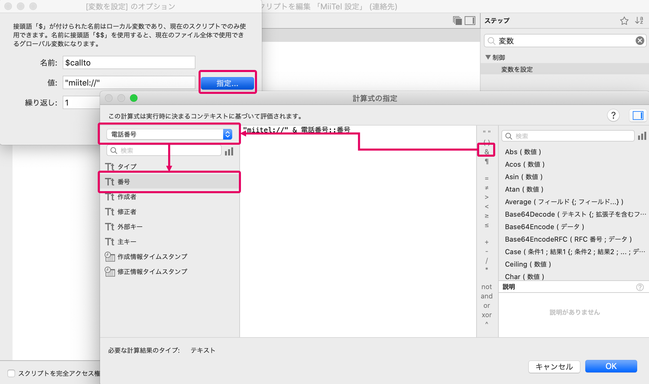Choose the Abs ( 数値 ) function
Viewport: 649px width, 384px height.
pos(523,152)
